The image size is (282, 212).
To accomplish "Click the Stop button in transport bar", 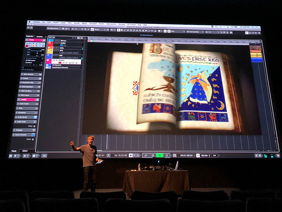I will pos(153,156).
